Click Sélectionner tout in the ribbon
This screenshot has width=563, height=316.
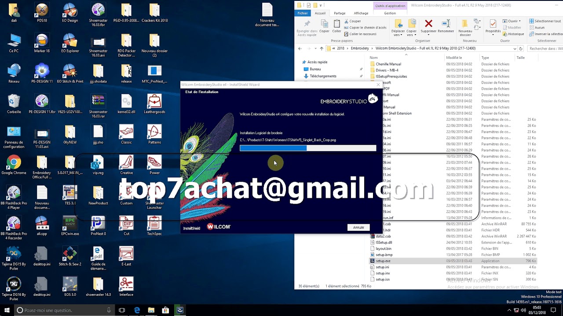coord(545,21)
